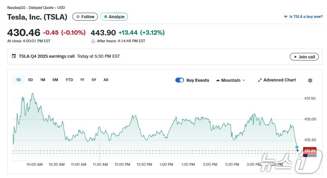Show the All time range
This screenshot has width=327, height=178.
106,80
